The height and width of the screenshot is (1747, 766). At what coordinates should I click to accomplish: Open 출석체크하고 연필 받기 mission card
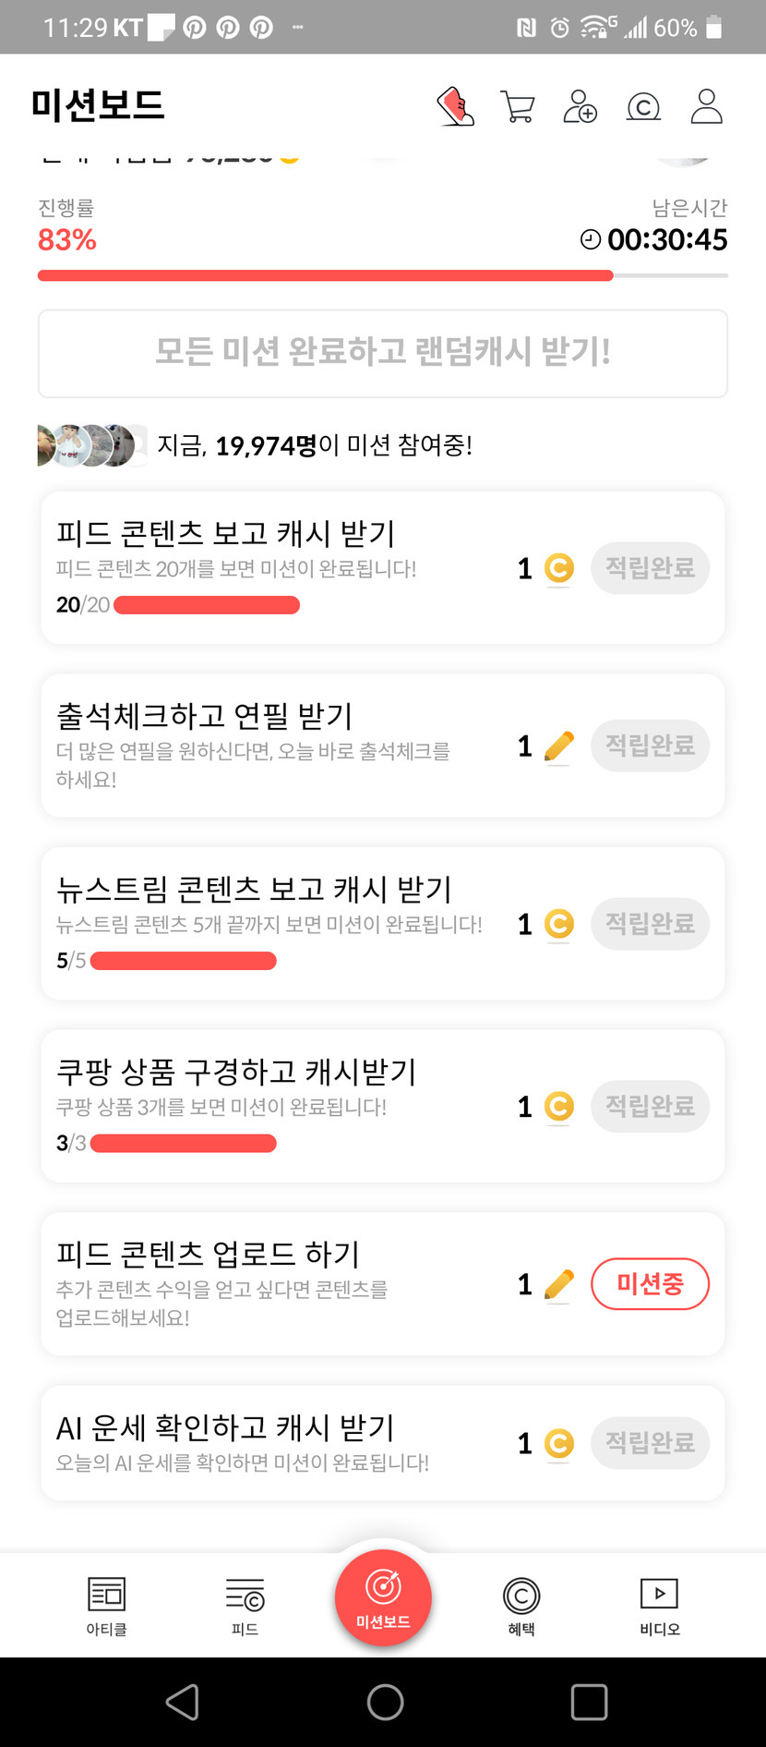pyautogui.click(x=277, y=745)
